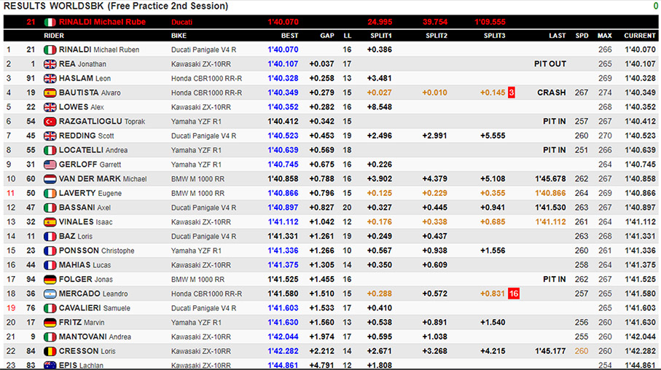This screenshot has height=370, width=661.
Task: Click the CURRENT column header
Action: (640, 36)
